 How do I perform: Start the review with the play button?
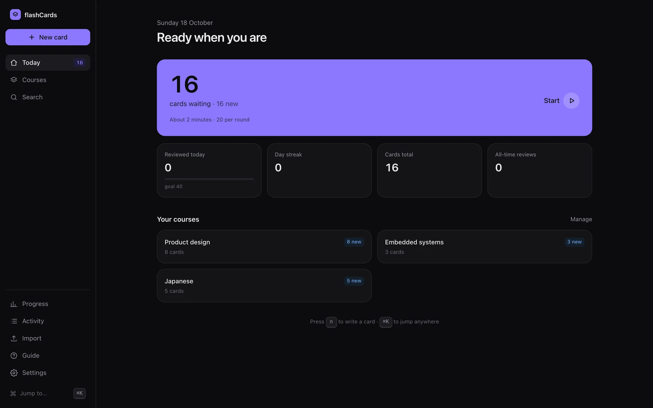571,101
